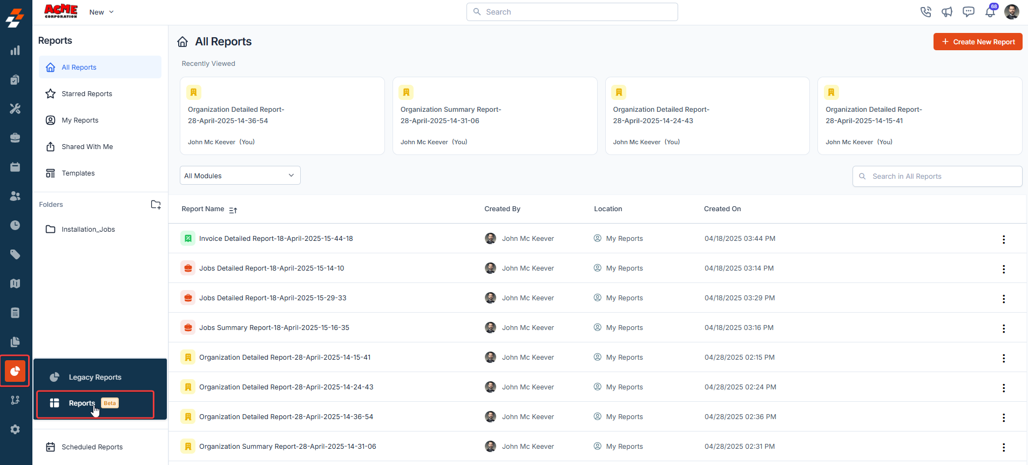Screen dimensions: 1028x465
Task: Expand the New dropdown in header
Action: 102,12
